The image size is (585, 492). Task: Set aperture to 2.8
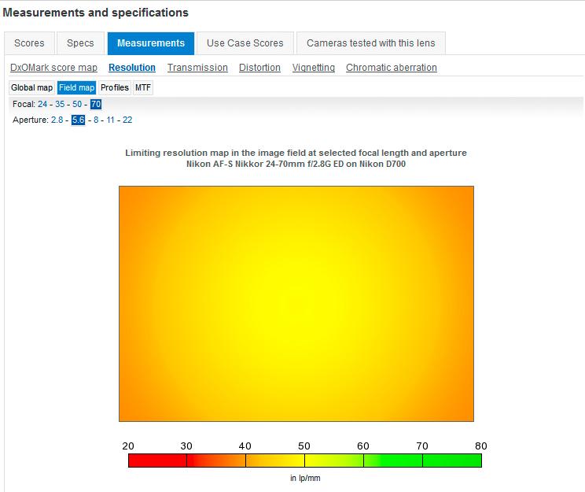(57, 120)
